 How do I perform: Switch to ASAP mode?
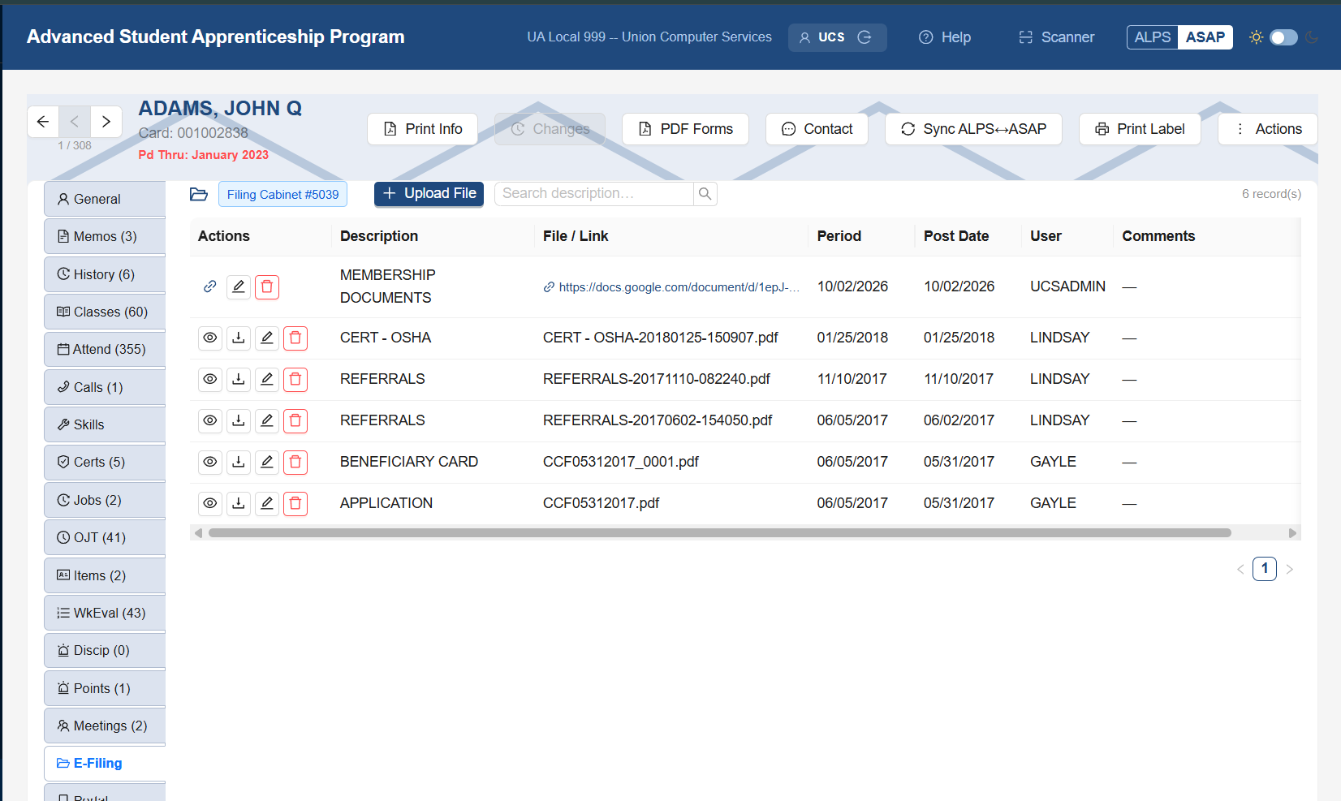1205,37
